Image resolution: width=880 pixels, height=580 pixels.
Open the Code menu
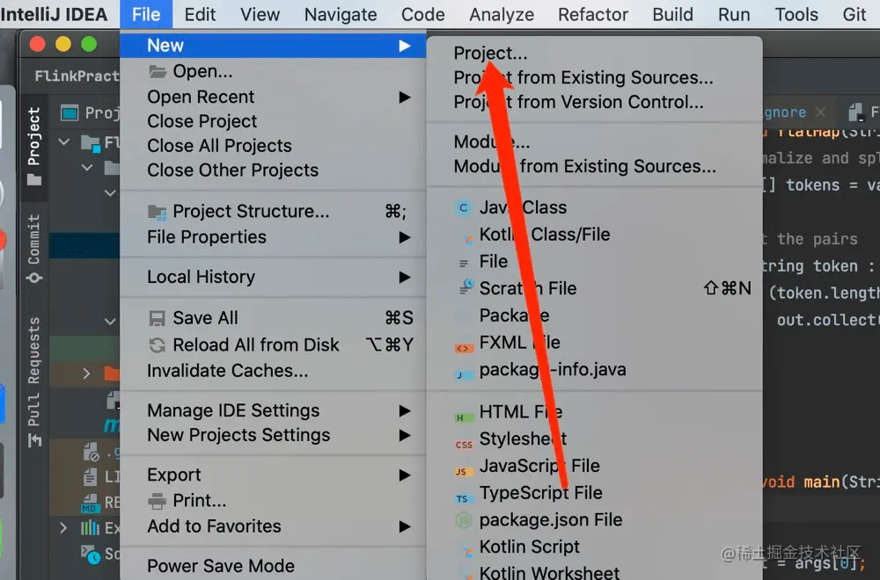tap(422, 14)
